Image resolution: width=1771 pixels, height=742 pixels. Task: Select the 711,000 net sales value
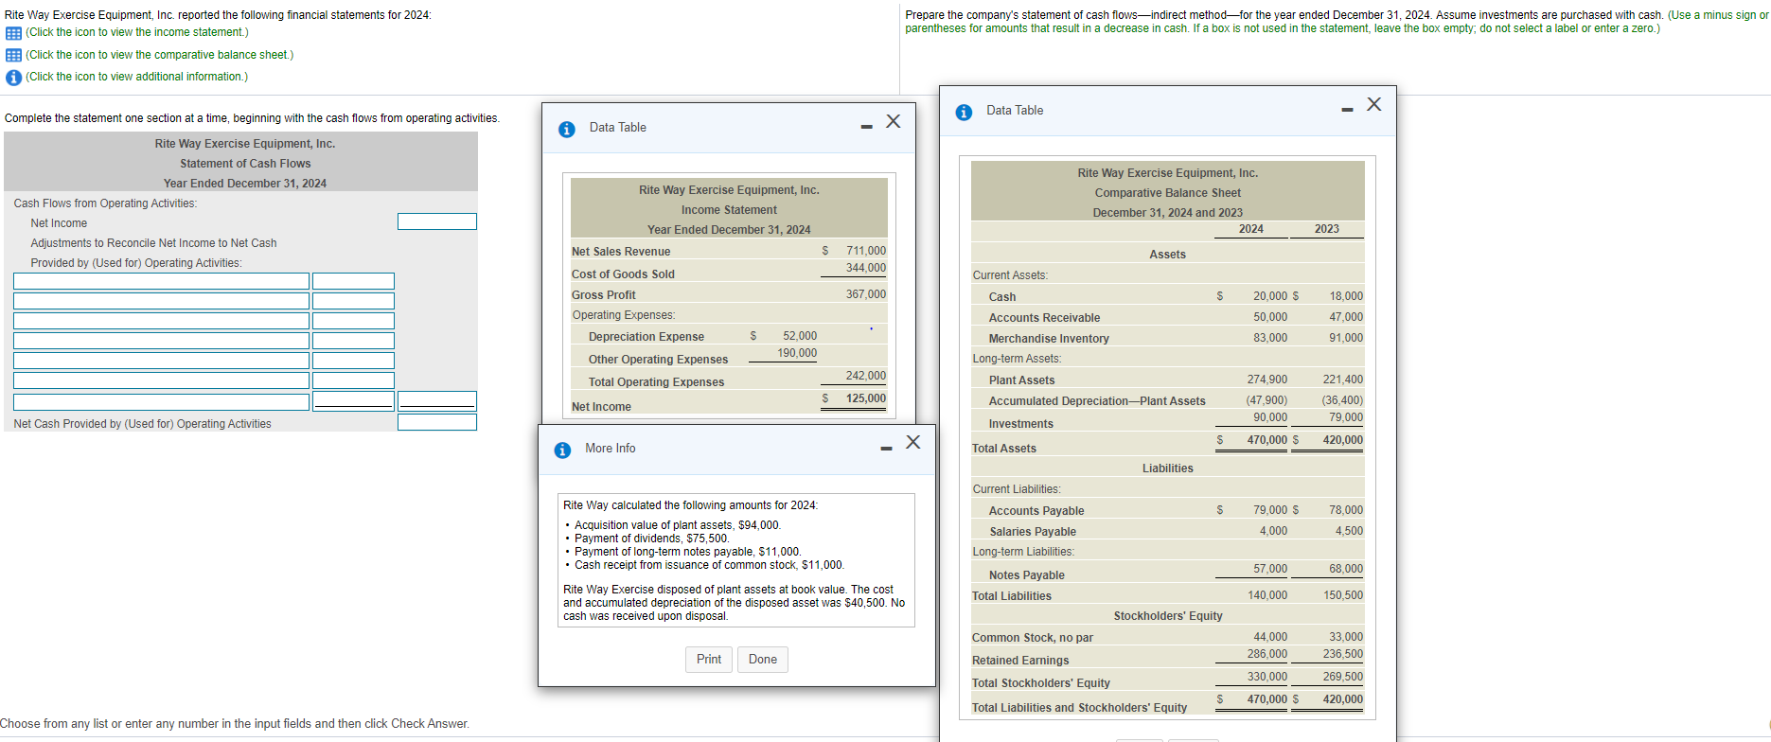(x=866, y=251)
